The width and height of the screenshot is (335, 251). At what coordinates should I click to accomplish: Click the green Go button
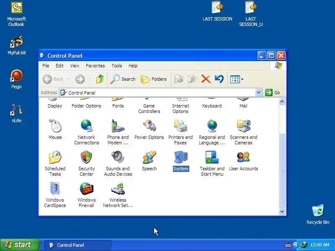tap(273, 92)
